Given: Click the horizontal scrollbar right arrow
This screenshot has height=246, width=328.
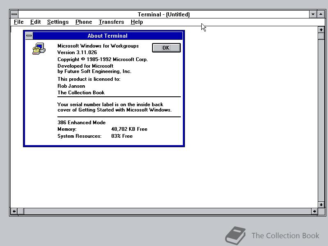Looking at the screenshot, I should (314, 211).
